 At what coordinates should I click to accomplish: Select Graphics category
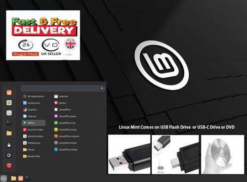coord(30,110)
